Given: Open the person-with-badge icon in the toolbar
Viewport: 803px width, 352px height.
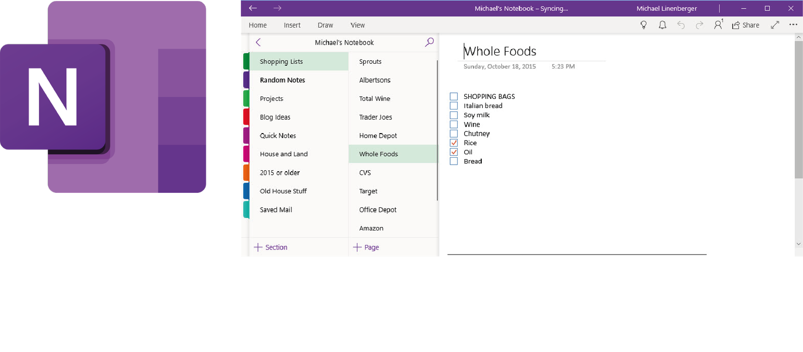Looking at the screenshot, I should tap(718, 25).
